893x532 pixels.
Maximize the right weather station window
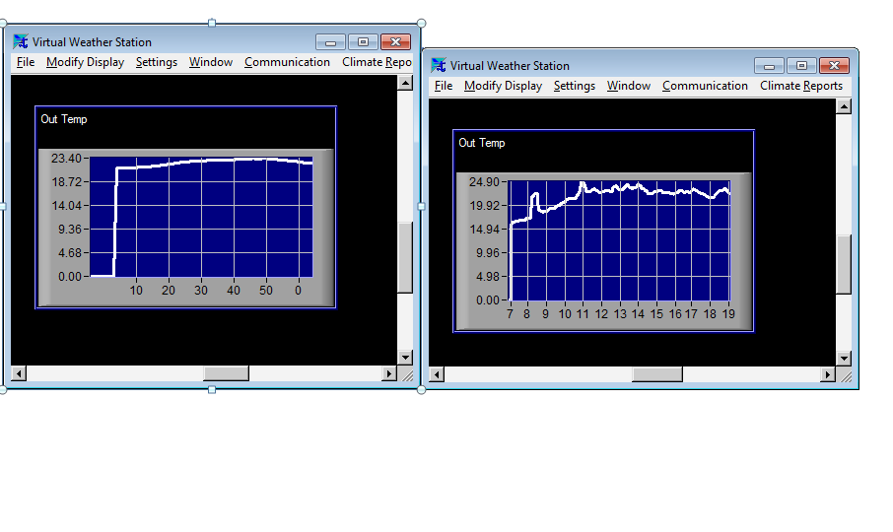tap(801, 66)
